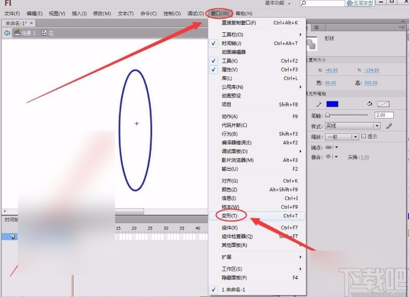Expand the 工作区(S) submenu
Viewport: 409px width, 297px height.
tap(257, 269)
